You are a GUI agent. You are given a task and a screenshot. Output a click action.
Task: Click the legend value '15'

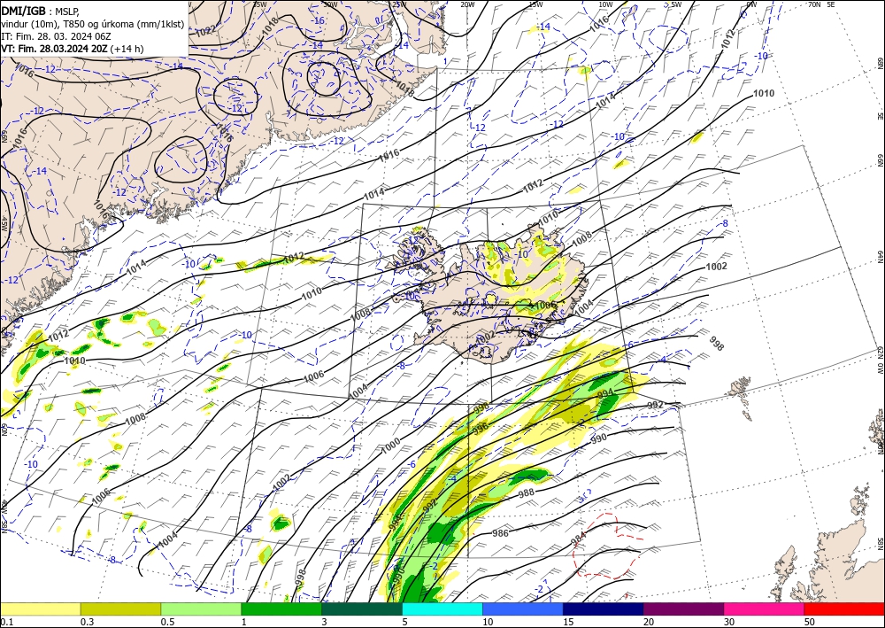(x=568, y=622)
